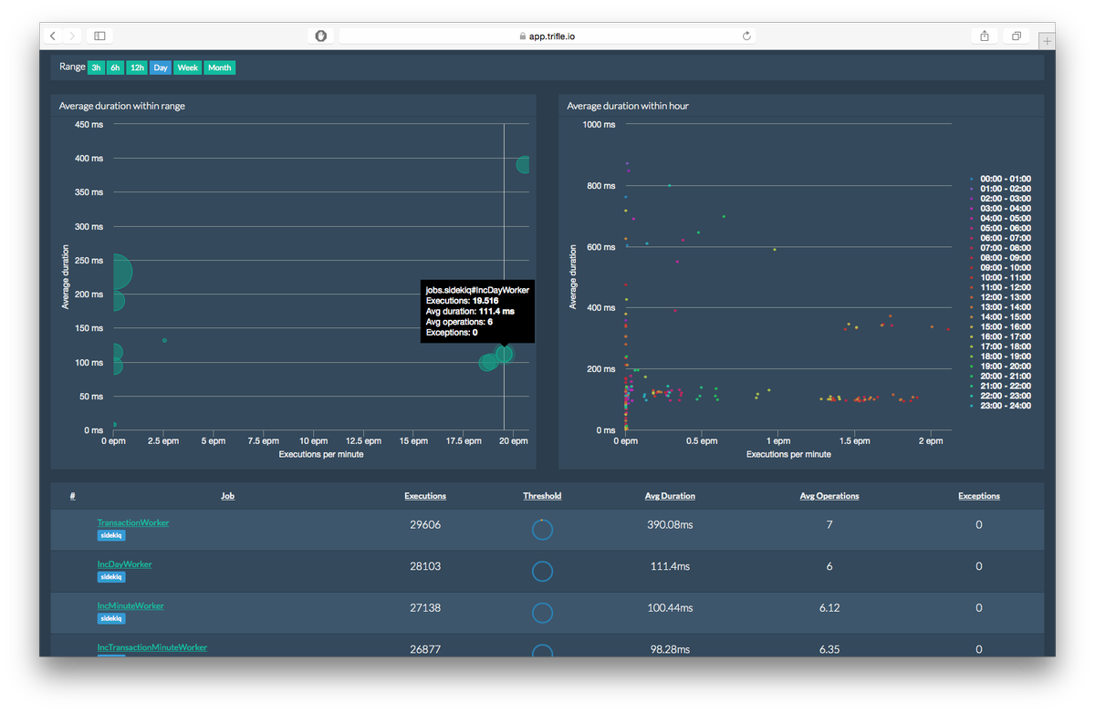Toggle the 23:00 - 24:00 legend series
Image resolution: width=1095 pixels, height=713 pixels.
pyautogui.click(x=1000, y=406)
